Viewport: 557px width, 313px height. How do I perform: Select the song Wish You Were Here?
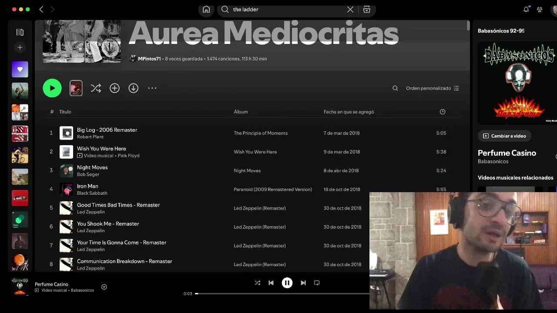tap(101, 149)
